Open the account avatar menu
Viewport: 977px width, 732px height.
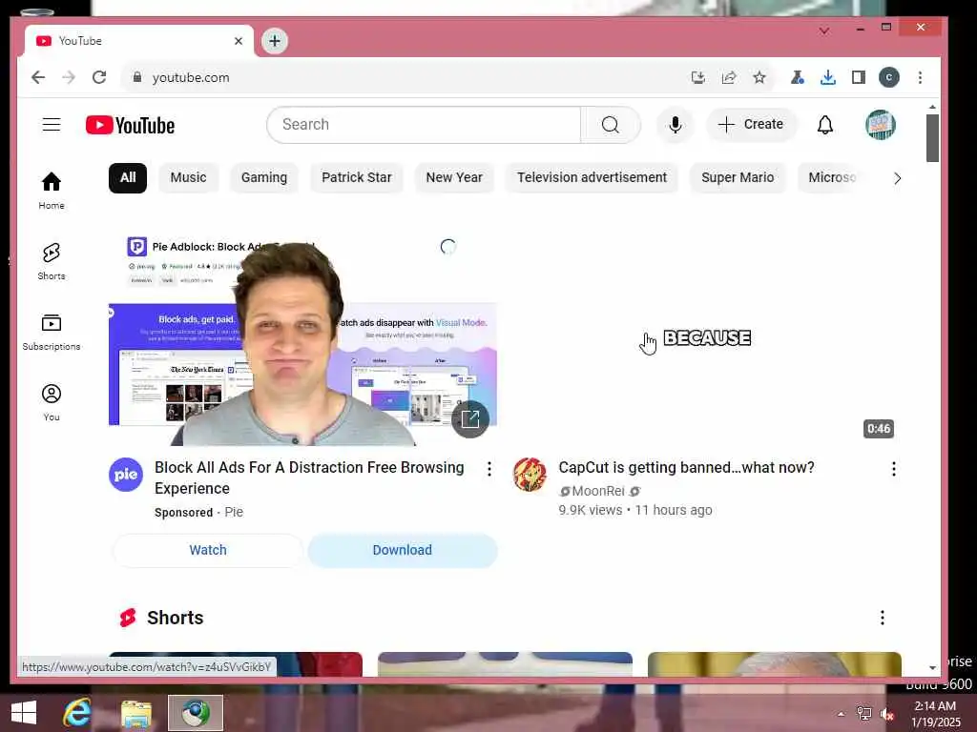pyautogui.click(x=880, y=125)
